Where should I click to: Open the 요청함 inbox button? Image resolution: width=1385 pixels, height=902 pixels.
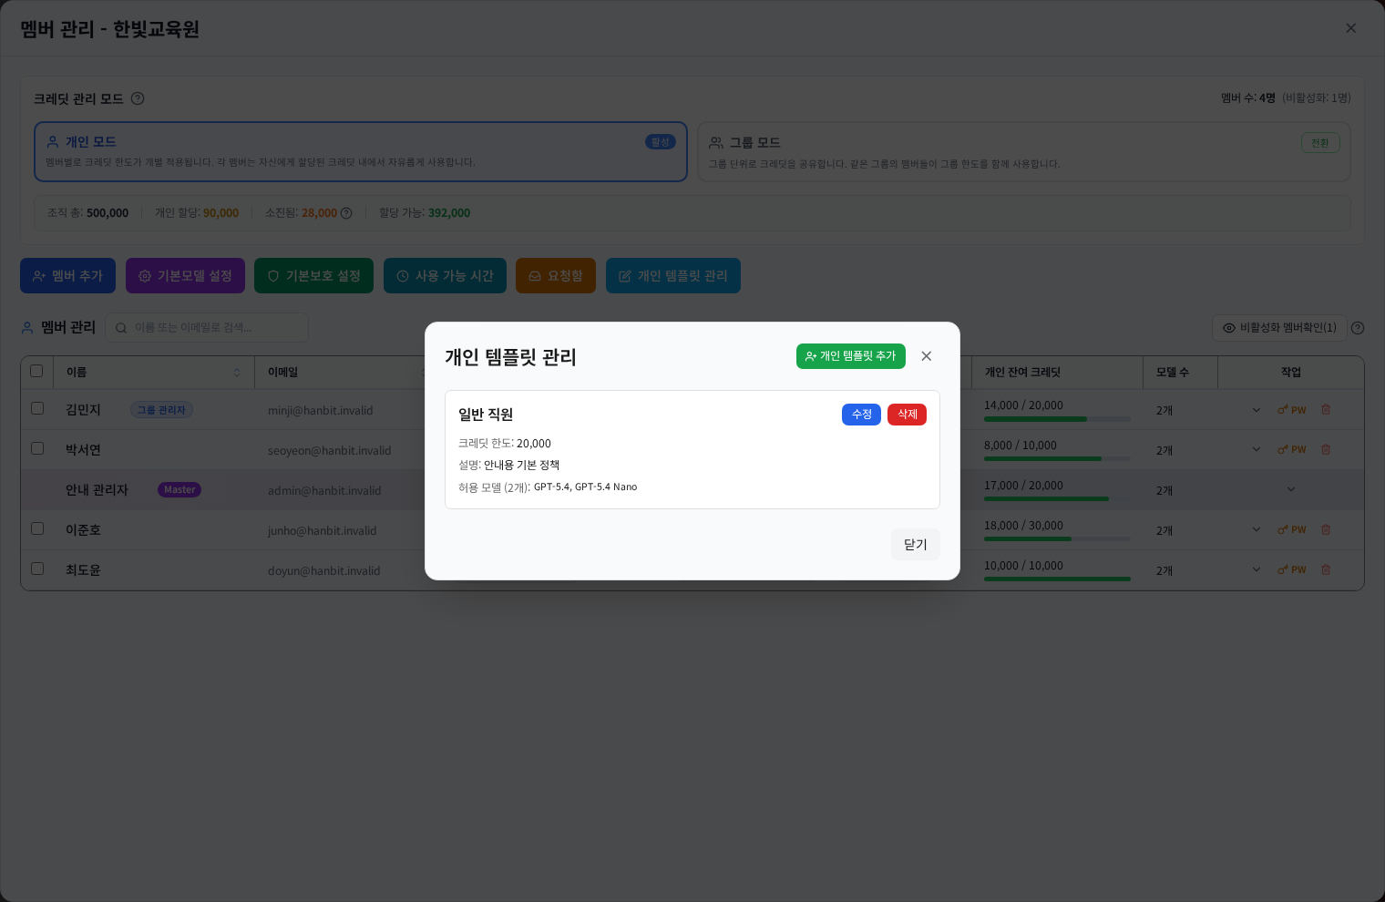pos(556,276)
